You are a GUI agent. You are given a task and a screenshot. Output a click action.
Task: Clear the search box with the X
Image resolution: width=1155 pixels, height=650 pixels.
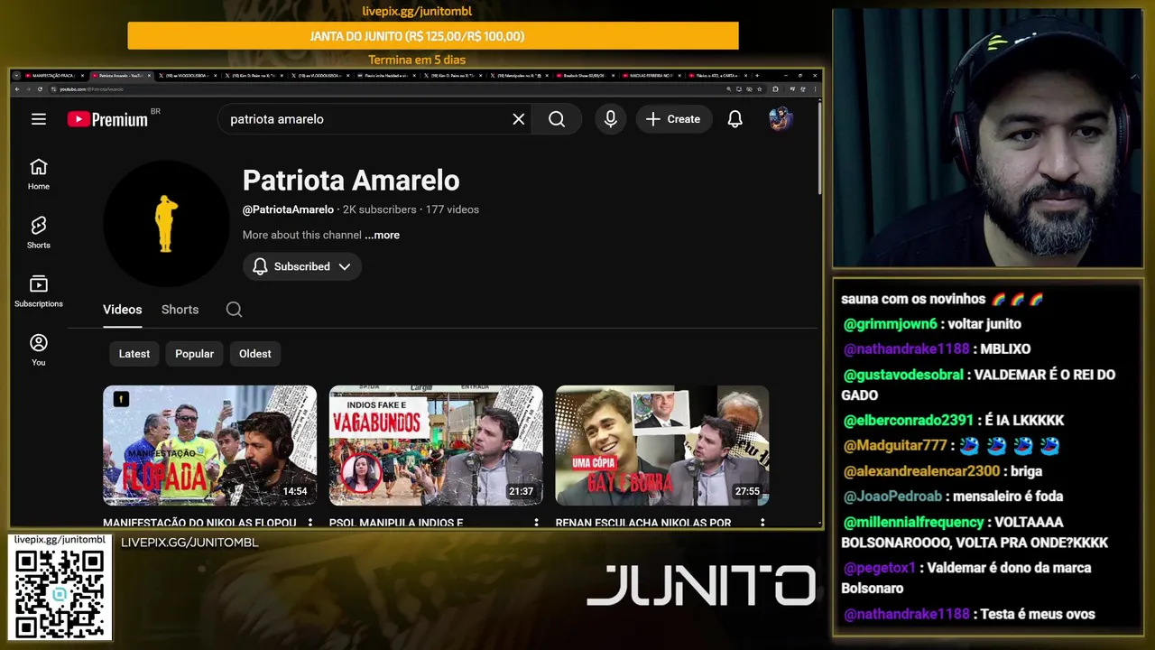pos(518,119)
